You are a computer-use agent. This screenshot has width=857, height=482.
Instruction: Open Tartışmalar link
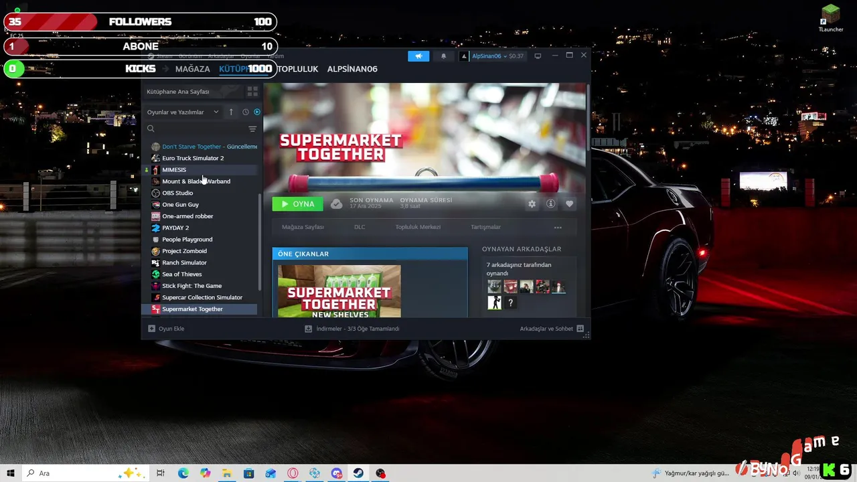(485, 227)
